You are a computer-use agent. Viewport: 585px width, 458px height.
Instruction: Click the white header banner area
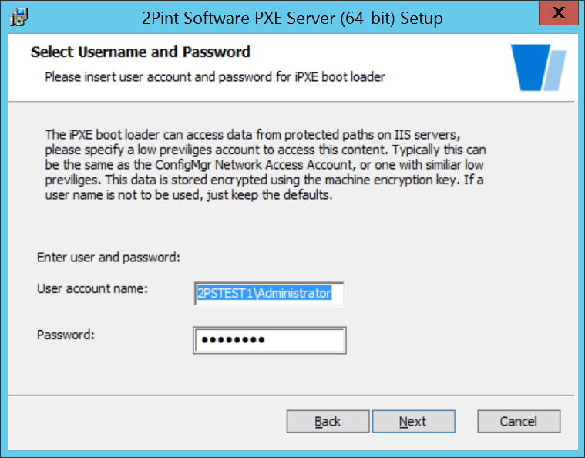pyautogui.click(x=291, y=68)
